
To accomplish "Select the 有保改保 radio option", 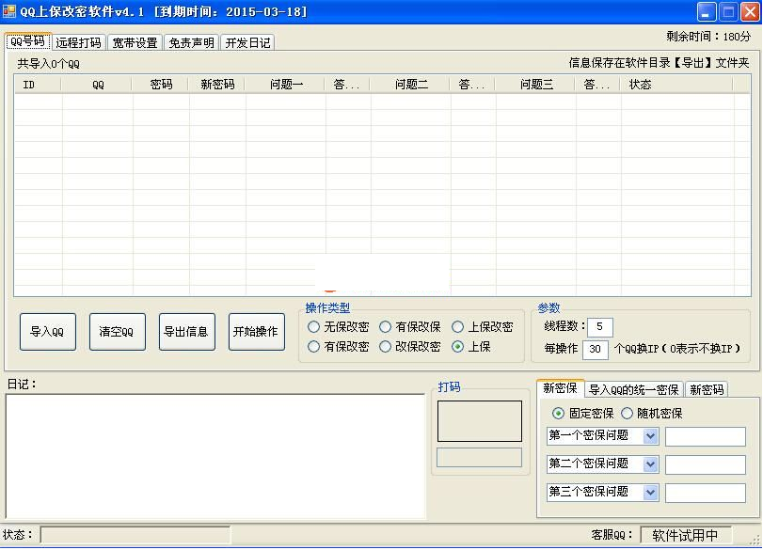I will (x=386, y=327).
